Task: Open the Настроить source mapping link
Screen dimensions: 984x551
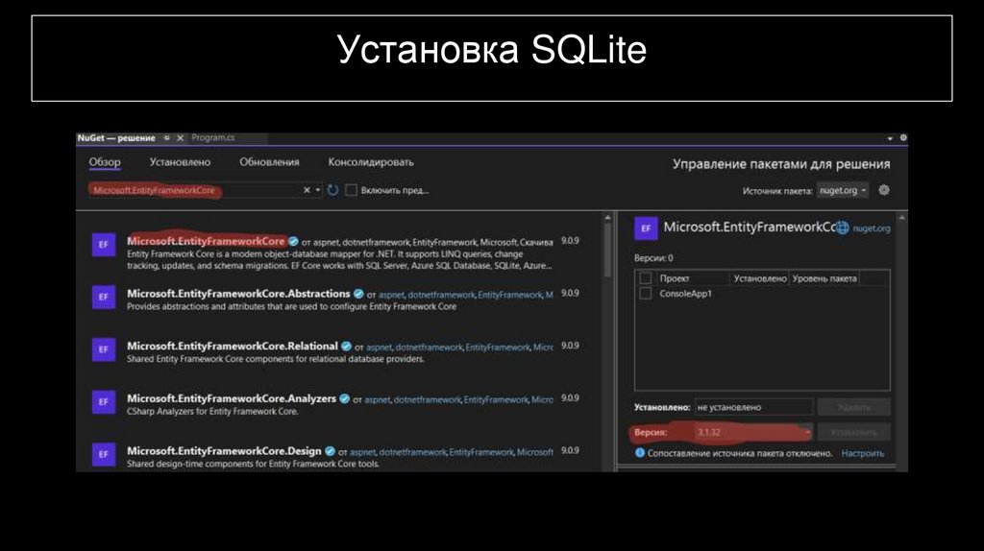Action: 862,453
